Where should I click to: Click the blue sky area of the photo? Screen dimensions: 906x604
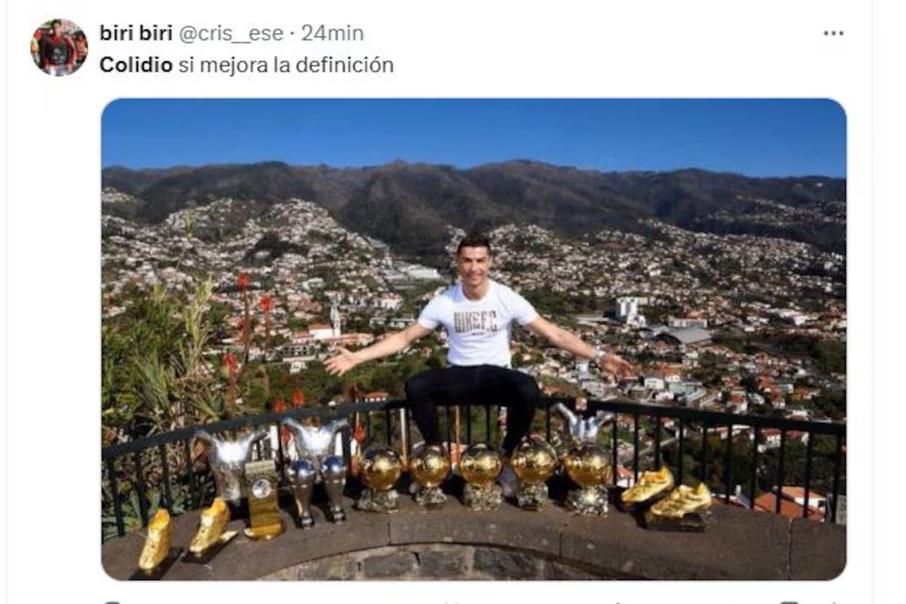click(473, 132)
